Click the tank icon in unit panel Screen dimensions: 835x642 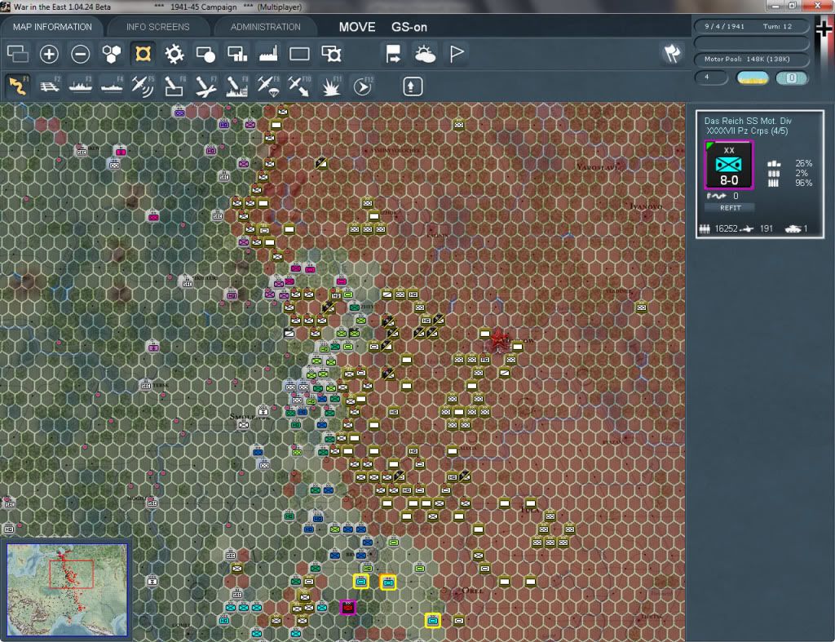tap(793, 229)
